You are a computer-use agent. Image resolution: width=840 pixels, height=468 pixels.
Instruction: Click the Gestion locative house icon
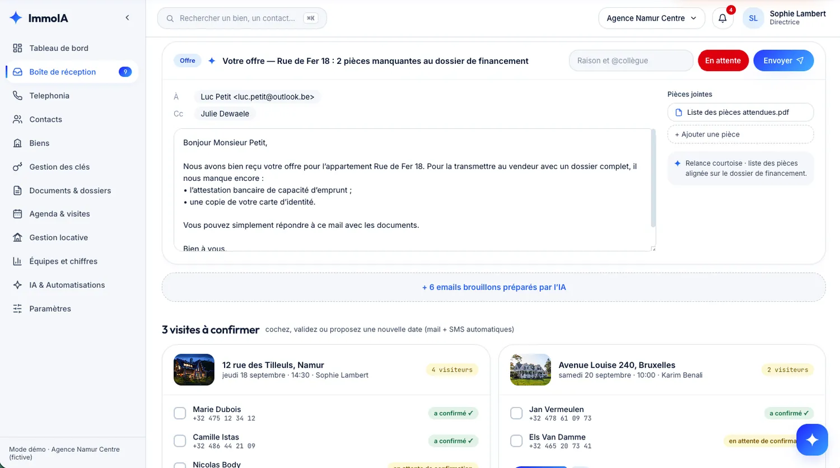pyautogui.click(x=18, y=237)
